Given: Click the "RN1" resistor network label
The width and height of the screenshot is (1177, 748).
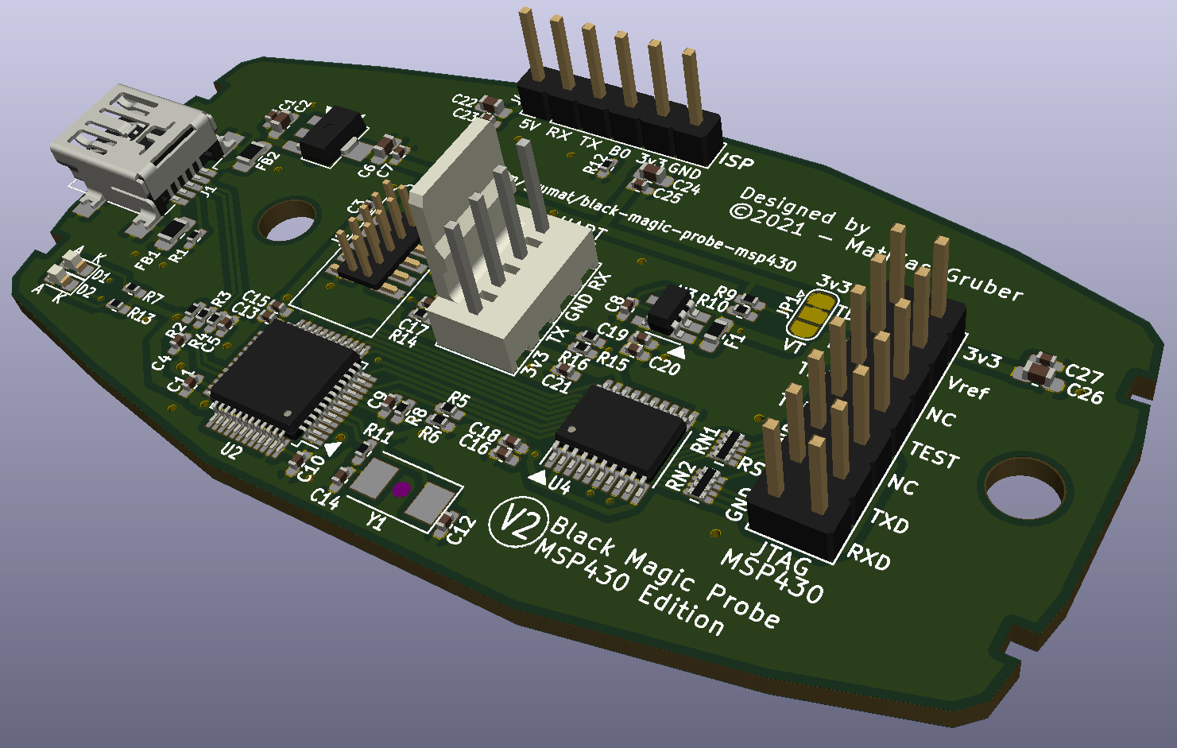Looking at the screenshot, I should (705, 440).
